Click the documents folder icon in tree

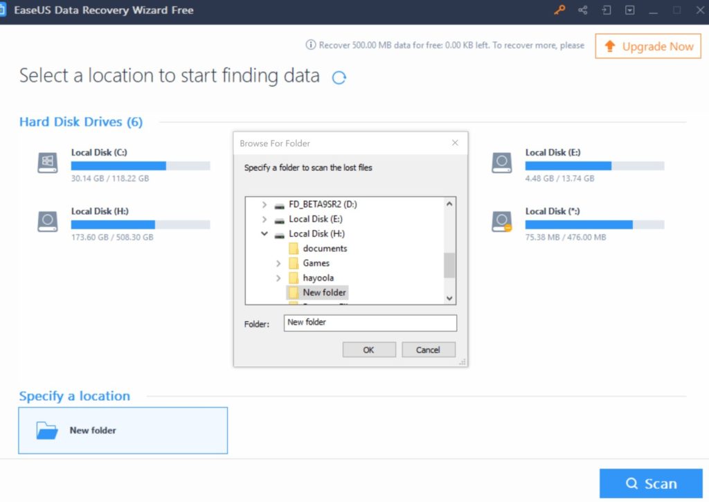coord(294,249)
